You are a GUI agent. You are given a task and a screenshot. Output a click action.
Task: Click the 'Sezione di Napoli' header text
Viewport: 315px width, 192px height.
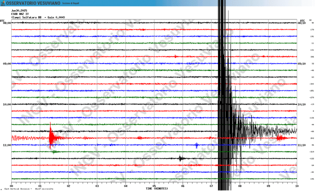point(70,3)
